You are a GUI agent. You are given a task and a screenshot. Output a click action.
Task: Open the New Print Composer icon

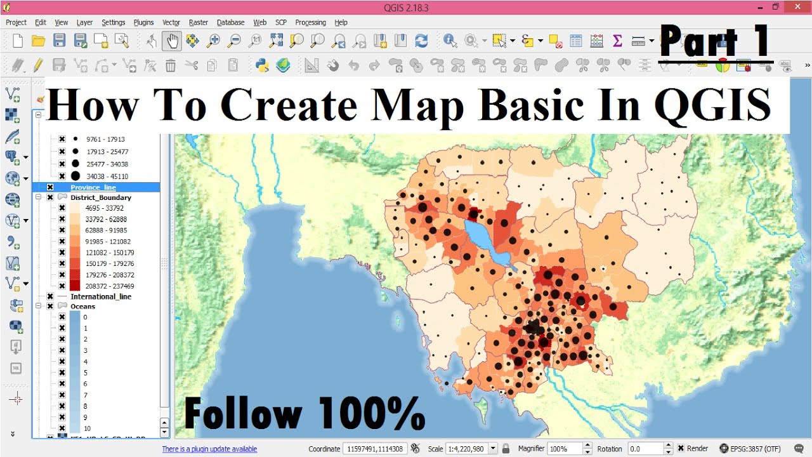pyautogui.click(x=101, y=41)
